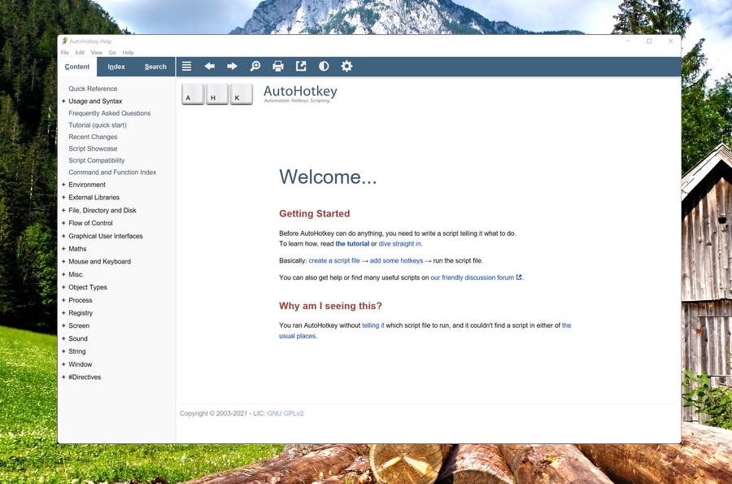
Task: Select Frequently Asked Questions in the sidebar
Action: 110,113
